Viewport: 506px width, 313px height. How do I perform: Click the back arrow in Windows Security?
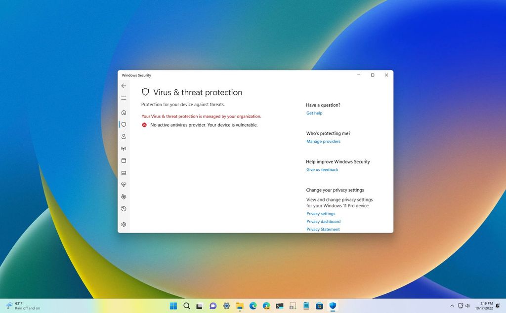coord(124,86)
